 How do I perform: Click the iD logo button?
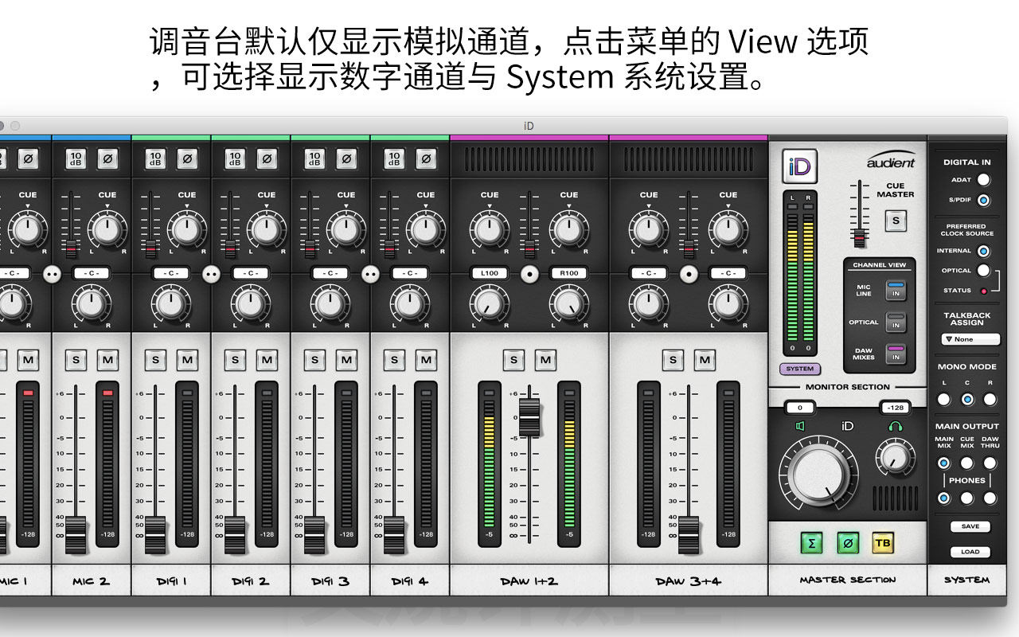(x=799, y=167)
